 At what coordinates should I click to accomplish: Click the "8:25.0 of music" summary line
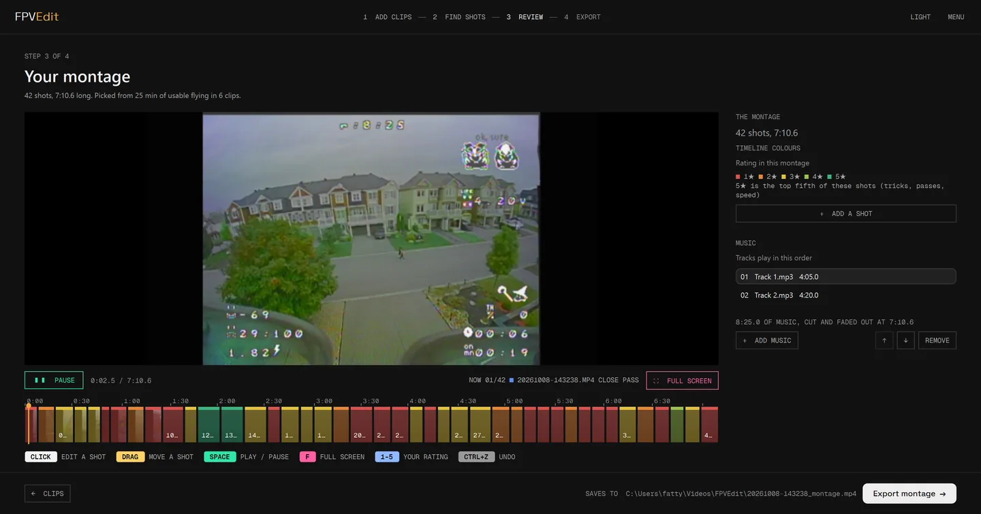(824, 322)
